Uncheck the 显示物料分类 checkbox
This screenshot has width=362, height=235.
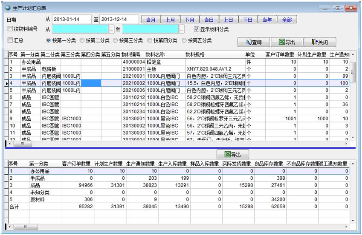point(197,29)
